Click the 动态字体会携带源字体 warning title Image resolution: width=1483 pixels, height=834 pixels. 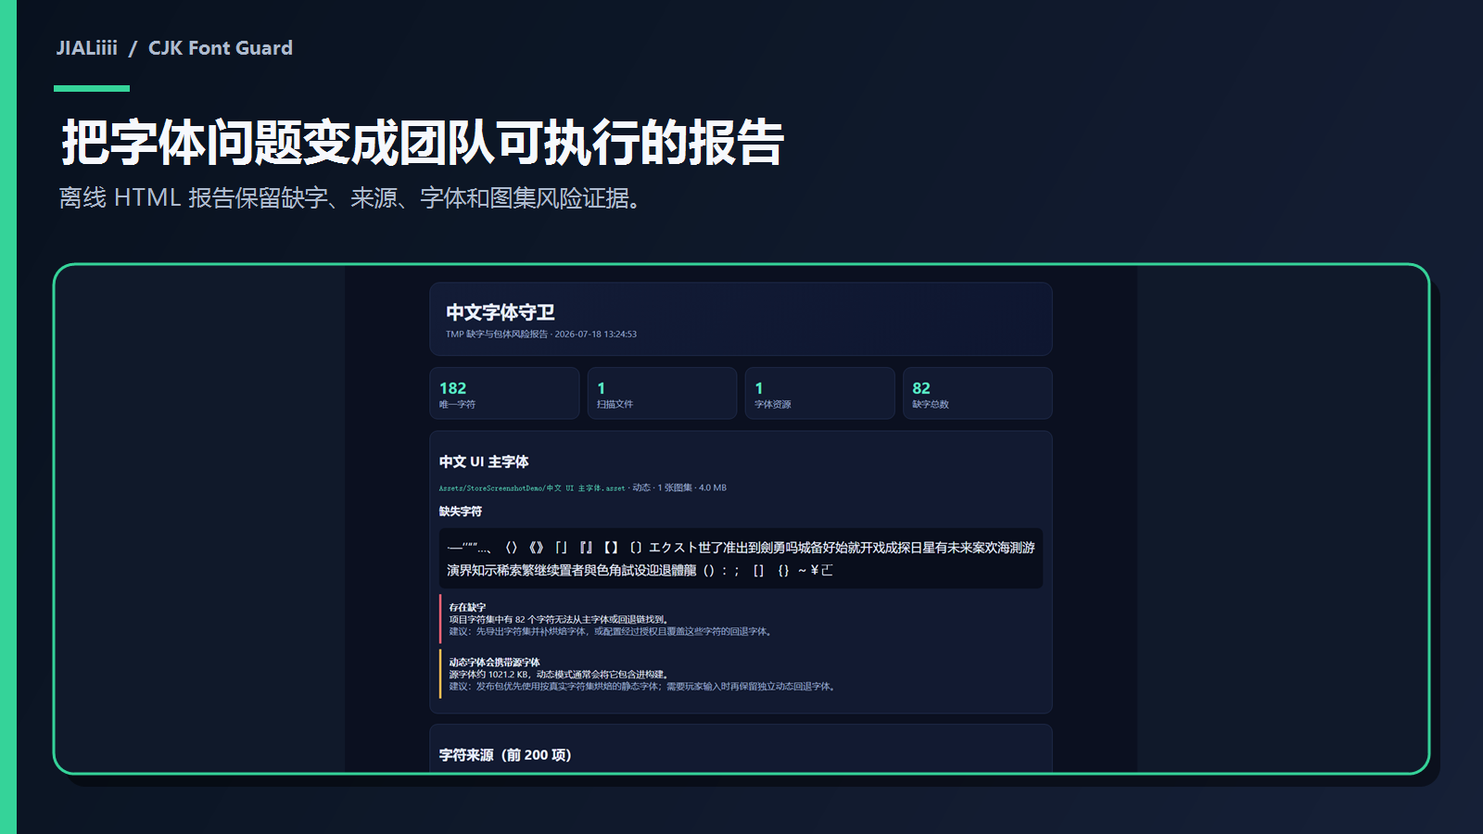point(494,663)
